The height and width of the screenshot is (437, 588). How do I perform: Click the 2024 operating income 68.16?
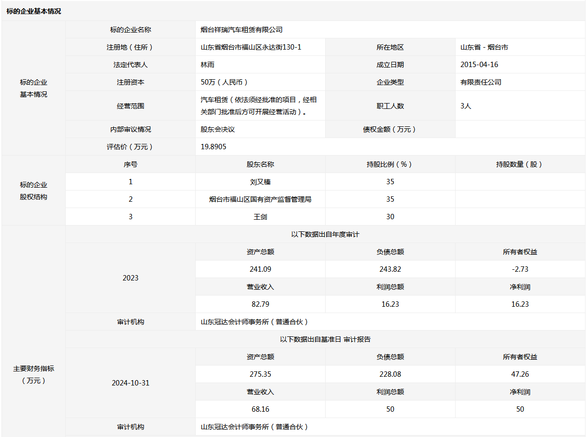tap(260, 409)
